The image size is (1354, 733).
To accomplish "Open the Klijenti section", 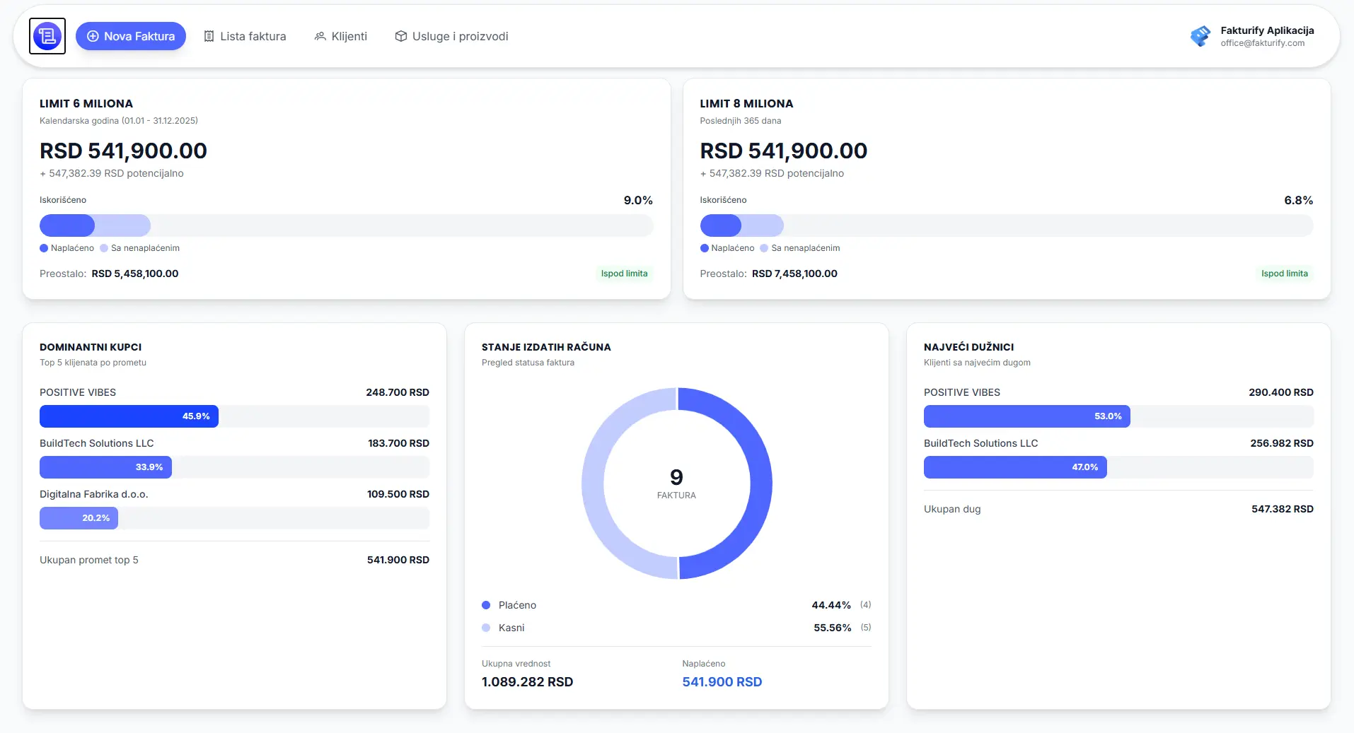I will coord(340,36).
